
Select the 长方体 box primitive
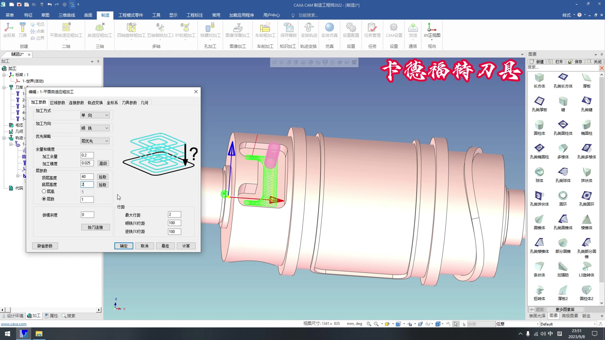click(x=539, y=80)
